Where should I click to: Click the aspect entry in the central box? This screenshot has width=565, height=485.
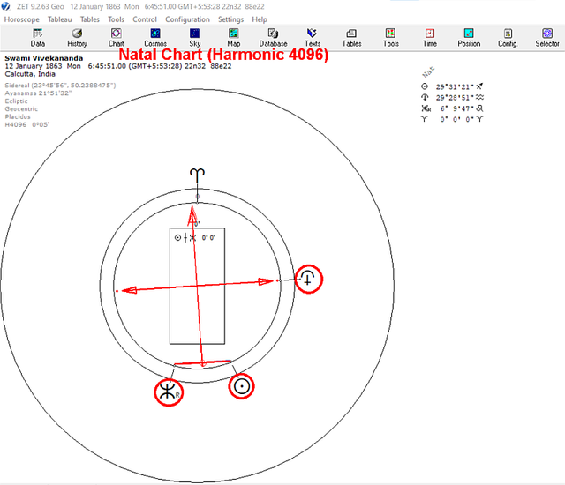(x=194, y=238)
